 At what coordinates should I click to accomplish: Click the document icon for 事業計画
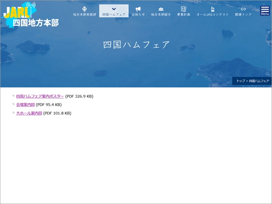[183, 9]
